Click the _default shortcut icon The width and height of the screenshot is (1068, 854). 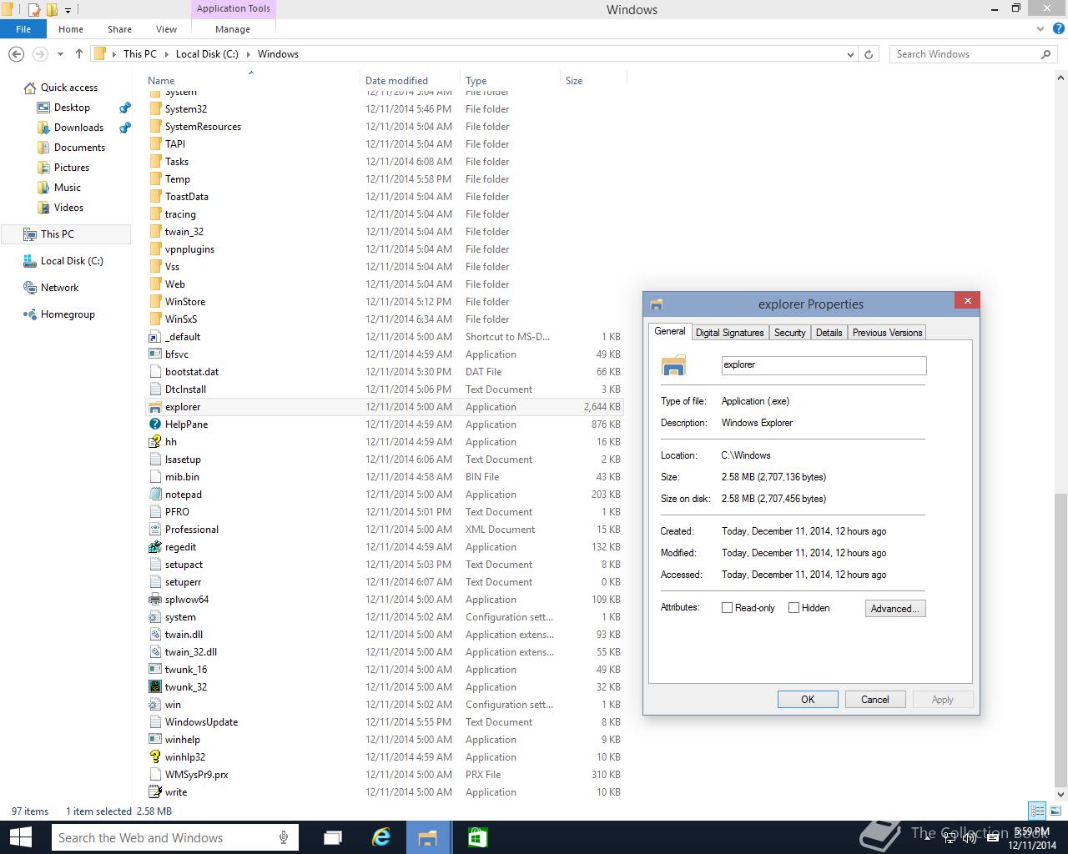(154, 337)
